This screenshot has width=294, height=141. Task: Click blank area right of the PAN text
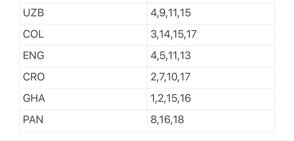click(95, 121)
